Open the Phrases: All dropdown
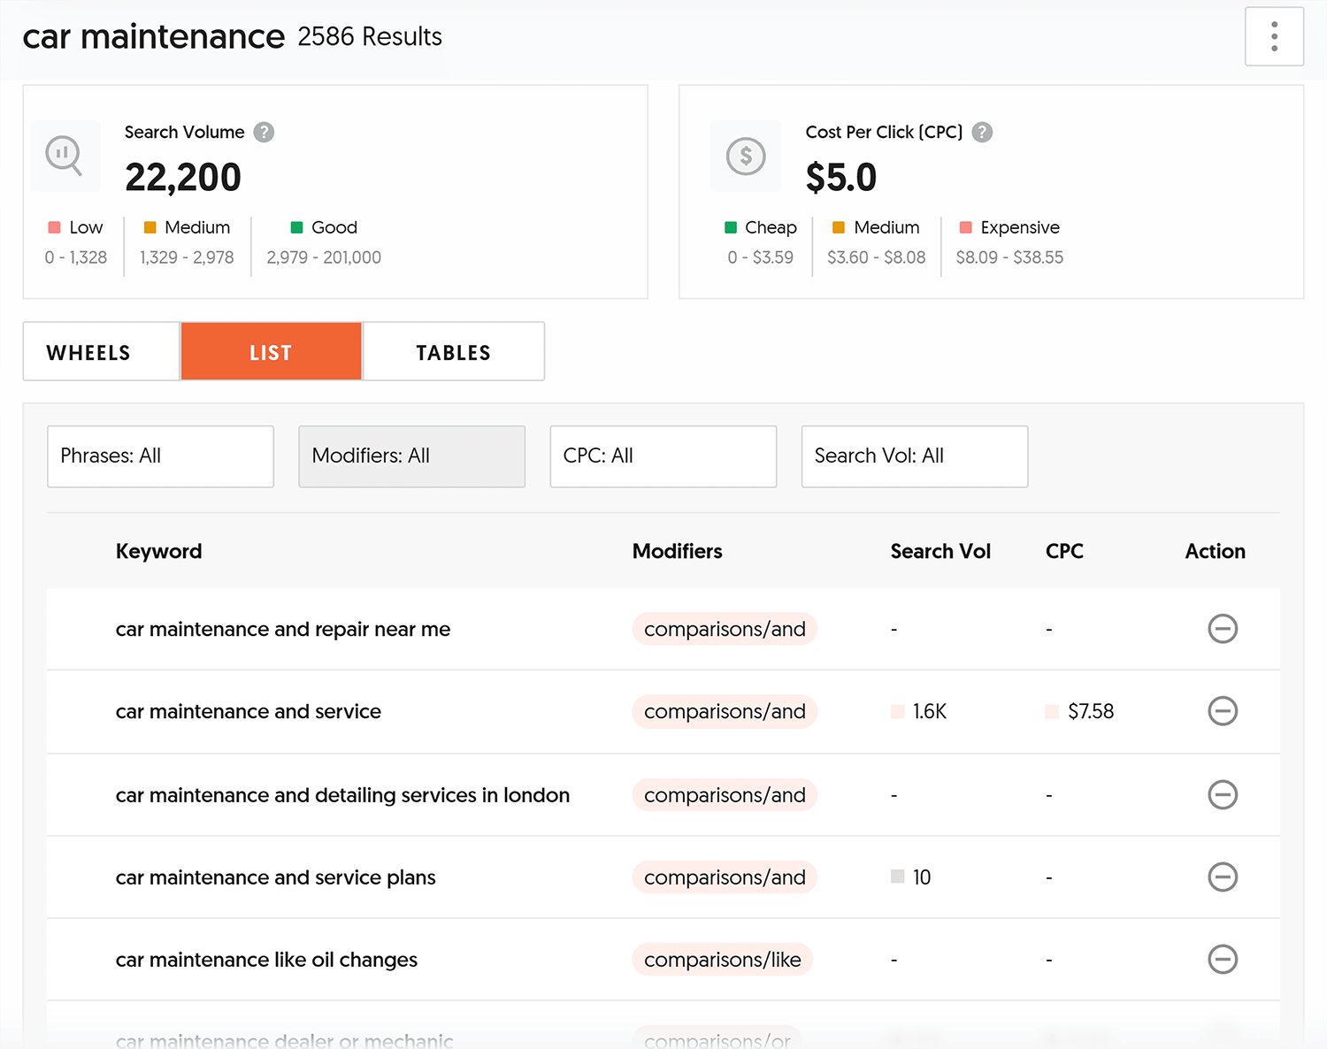The image size is (1327, 1049). (x=160, y=456)
